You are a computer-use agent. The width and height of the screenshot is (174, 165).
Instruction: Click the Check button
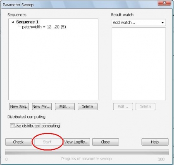(x=19, y=142)
